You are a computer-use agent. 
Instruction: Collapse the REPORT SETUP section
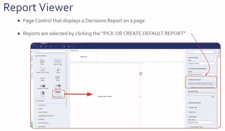188,80
